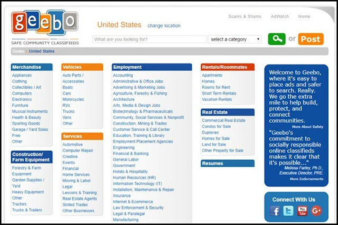
Task: Click the green search magnifier button
Action: [x=277, y=39]
